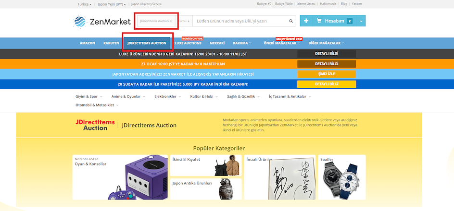Open the Mercari tab
Image resolution: width=454 pixels, height=211 pixels.
[217, 43]
